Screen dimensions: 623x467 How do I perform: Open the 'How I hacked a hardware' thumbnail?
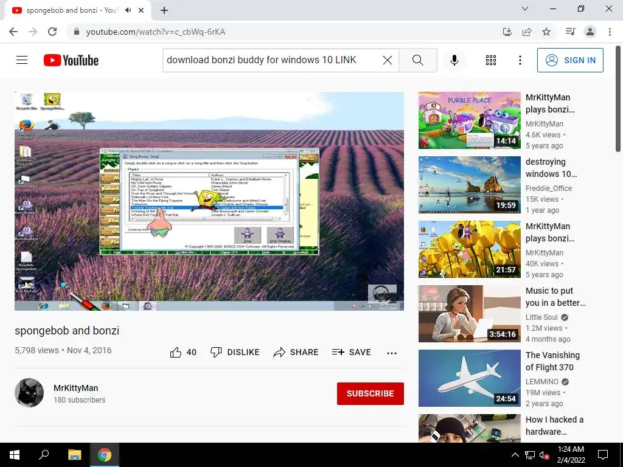469,428
